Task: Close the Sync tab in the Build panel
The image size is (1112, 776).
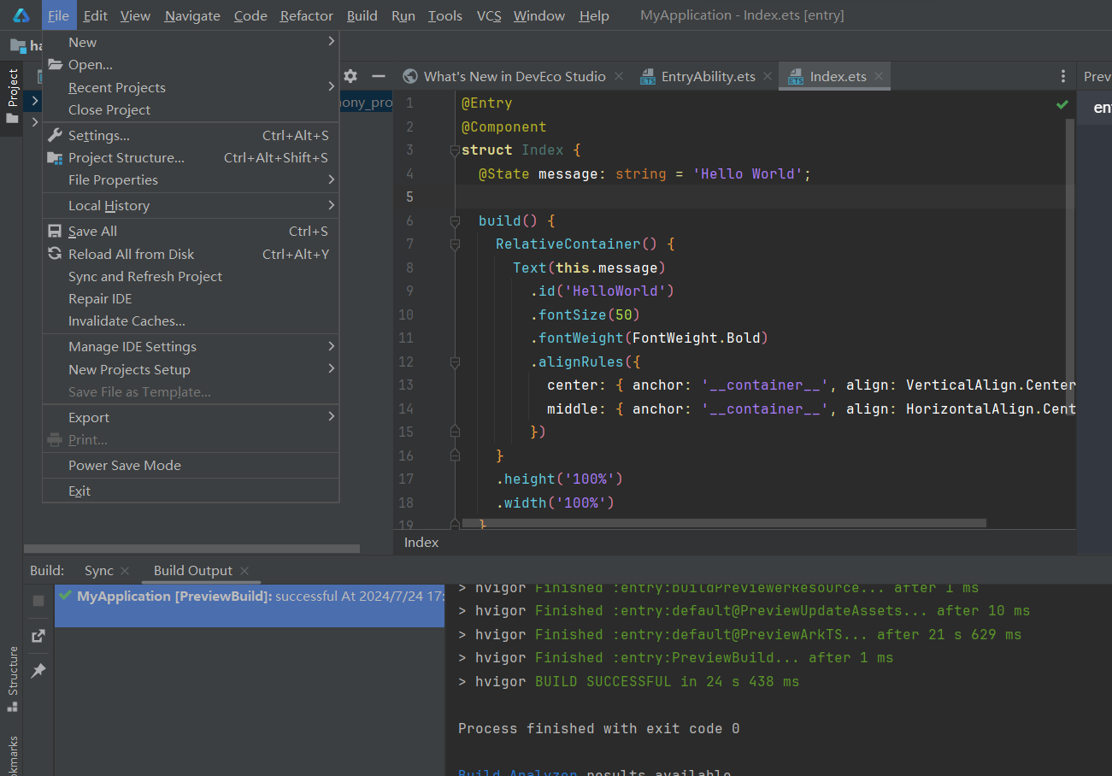Action: pos(125,571)
